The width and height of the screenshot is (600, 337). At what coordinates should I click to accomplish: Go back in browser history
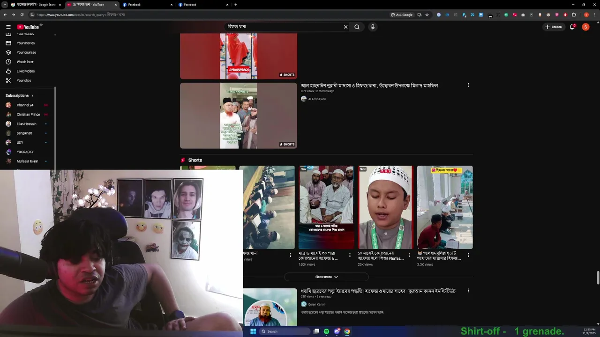(x=5, y=15)
